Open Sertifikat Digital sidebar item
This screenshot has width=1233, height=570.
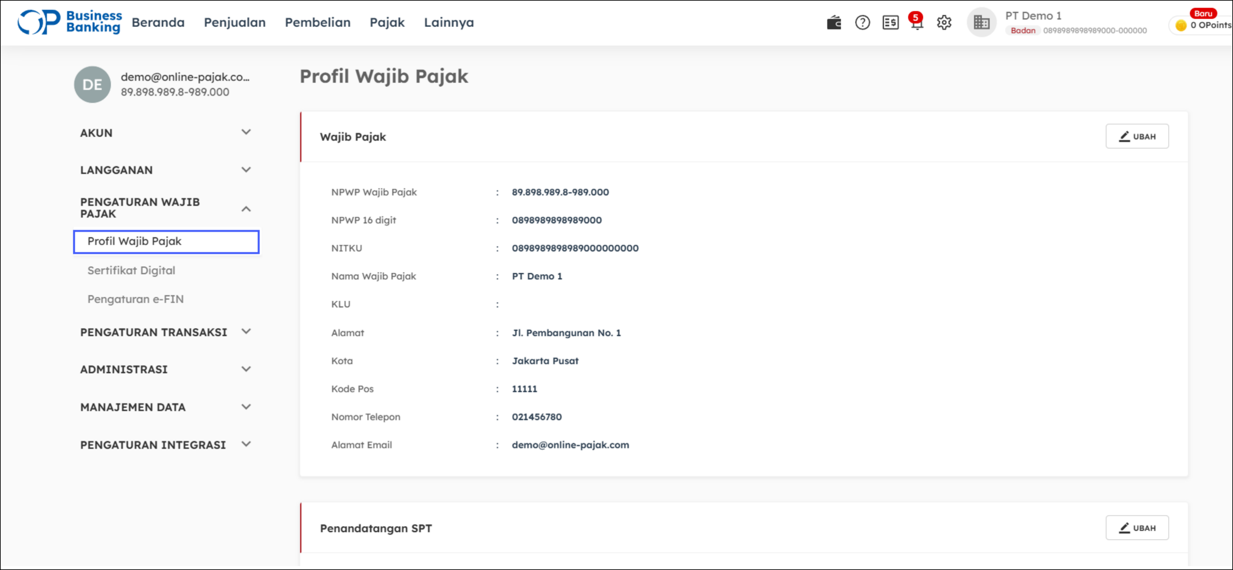point(131,271)
